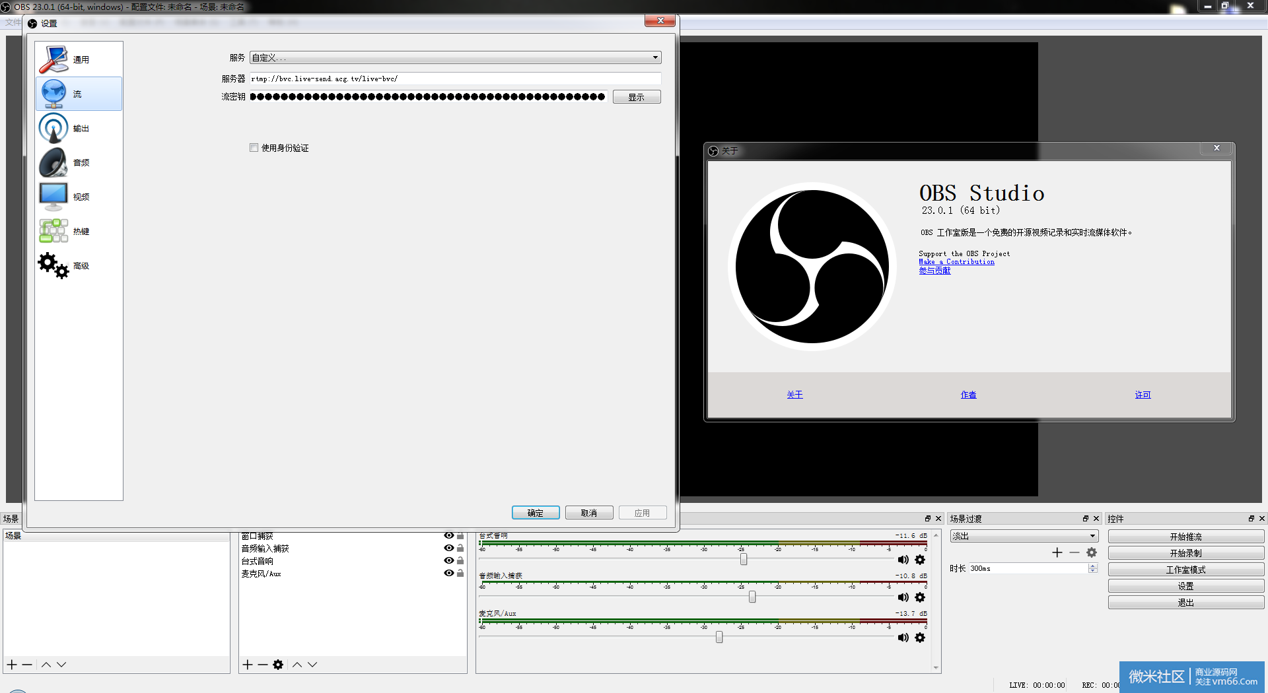Undock the mixer panel with the float icon
Viewport: 1268px width, 693px height.
pos(928,519)
